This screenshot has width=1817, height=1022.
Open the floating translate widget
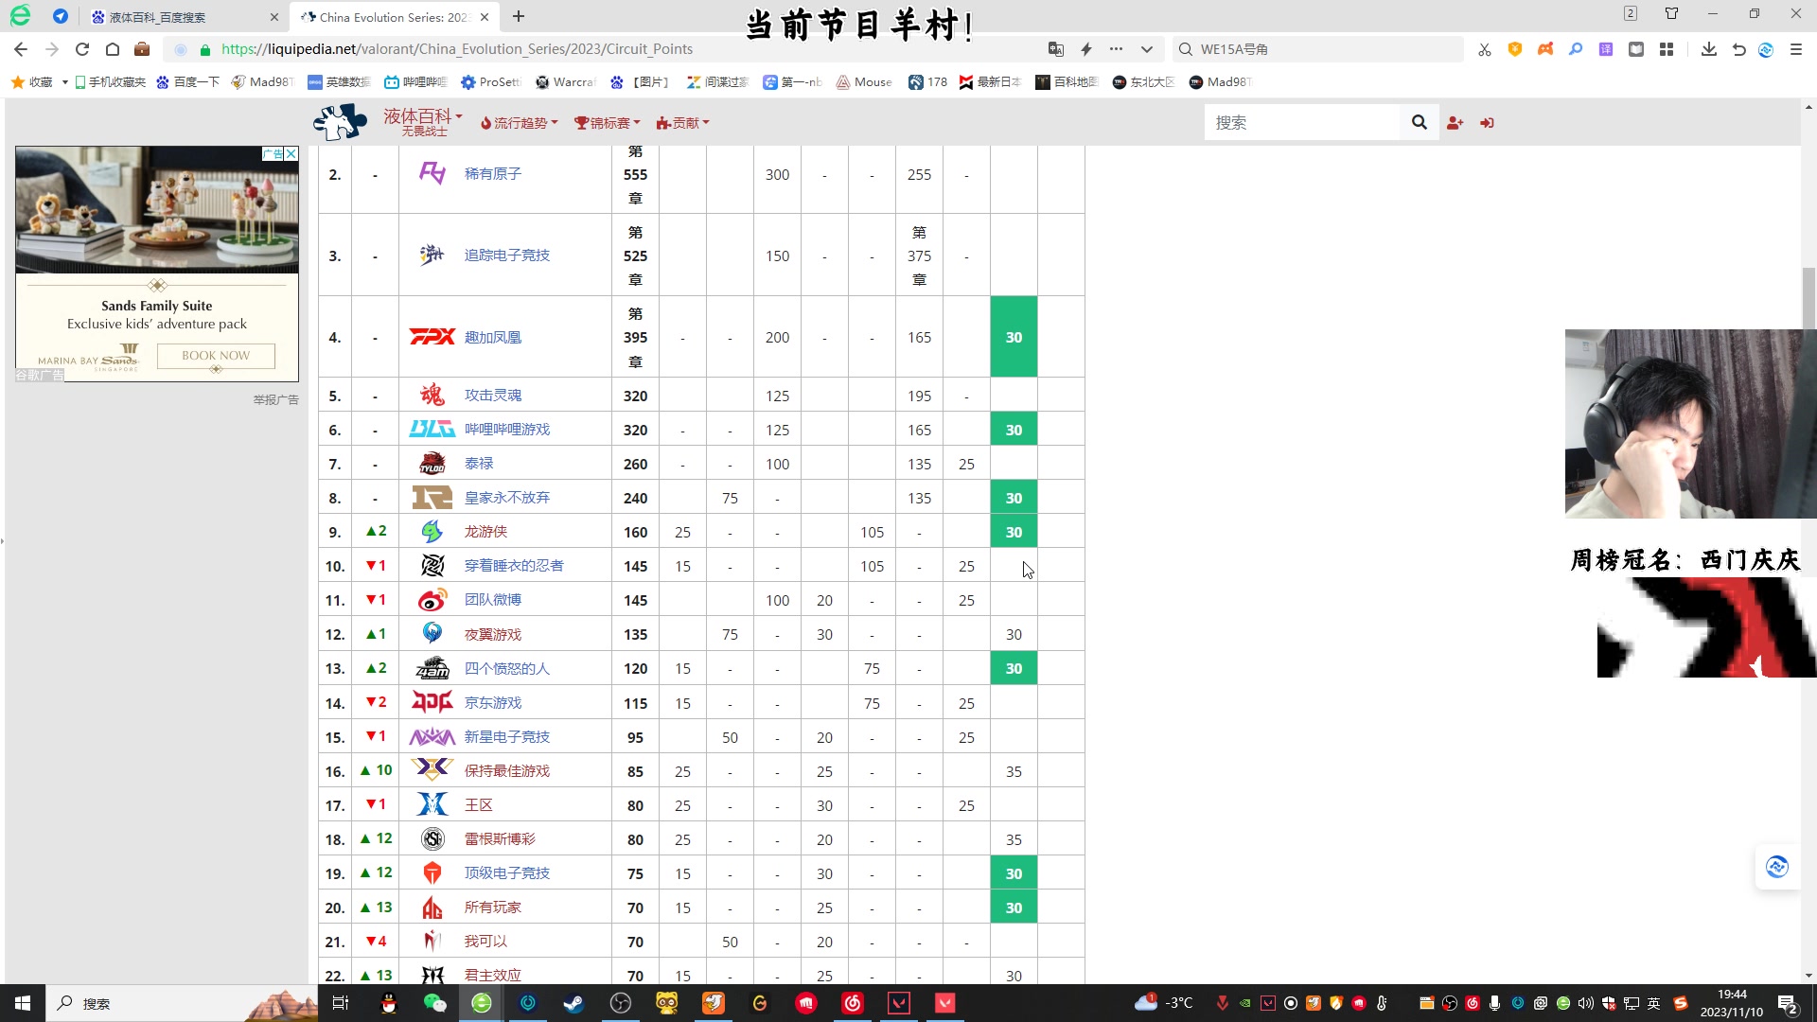pos(1776,866)
